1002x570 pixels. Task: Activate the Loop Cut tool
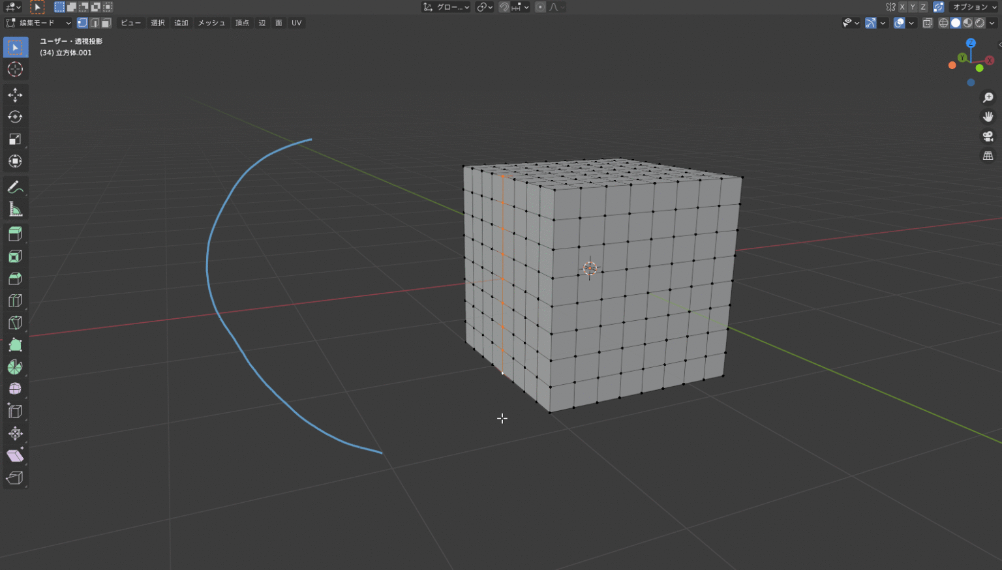pos(15,300)
